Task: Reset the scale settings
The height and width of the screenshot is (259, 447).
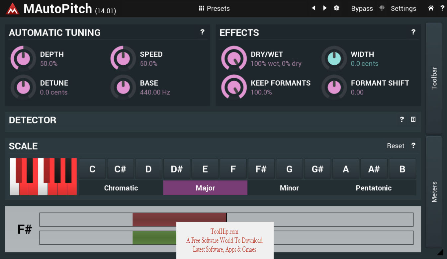Action: (396, 146)
